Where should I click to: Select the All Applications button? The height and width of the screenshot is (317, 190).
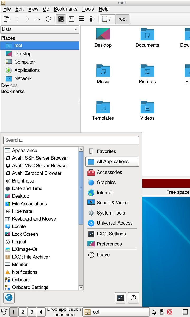(112, 162)
